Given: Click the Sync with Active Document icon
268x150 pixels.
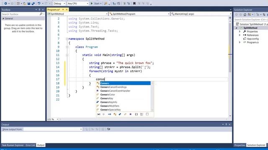Looking at the screenshot, I should [x=264, y=15].
